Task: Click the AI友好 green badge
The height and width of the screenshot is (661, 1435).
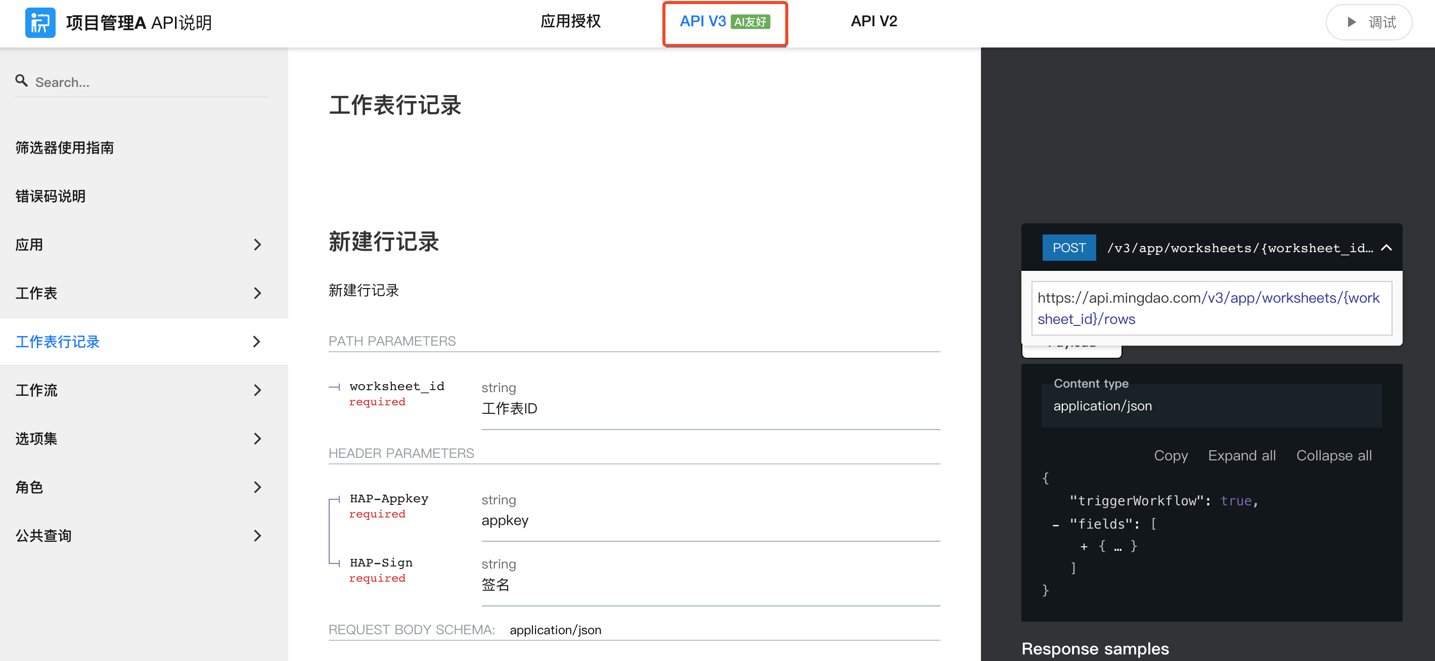Action: point(750,22)
